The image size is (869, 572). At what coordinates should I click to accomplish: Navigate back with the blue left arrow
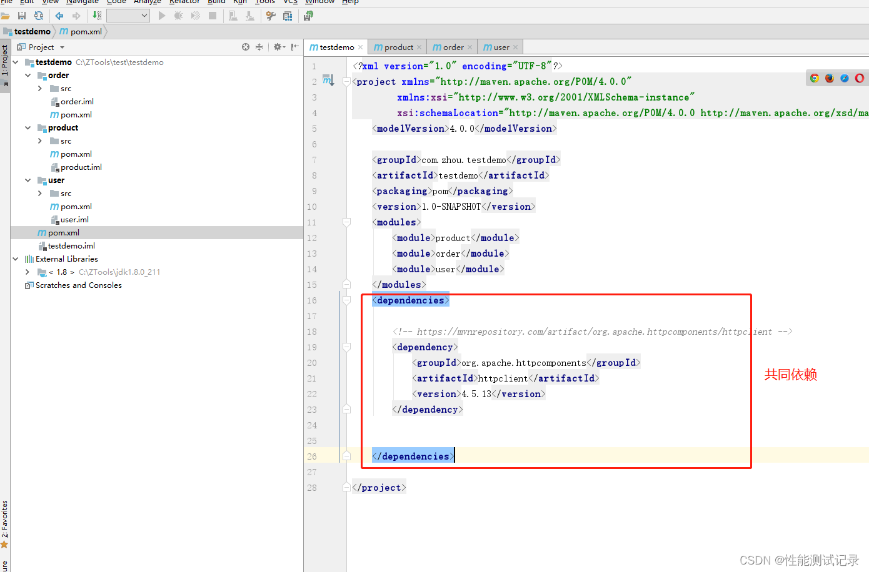pos(59,16)
